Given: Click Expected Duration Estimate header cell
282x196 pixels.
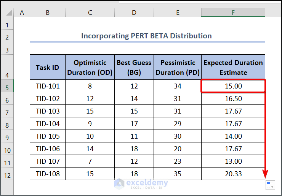Looking at the screenshot, I should (233, 67).
